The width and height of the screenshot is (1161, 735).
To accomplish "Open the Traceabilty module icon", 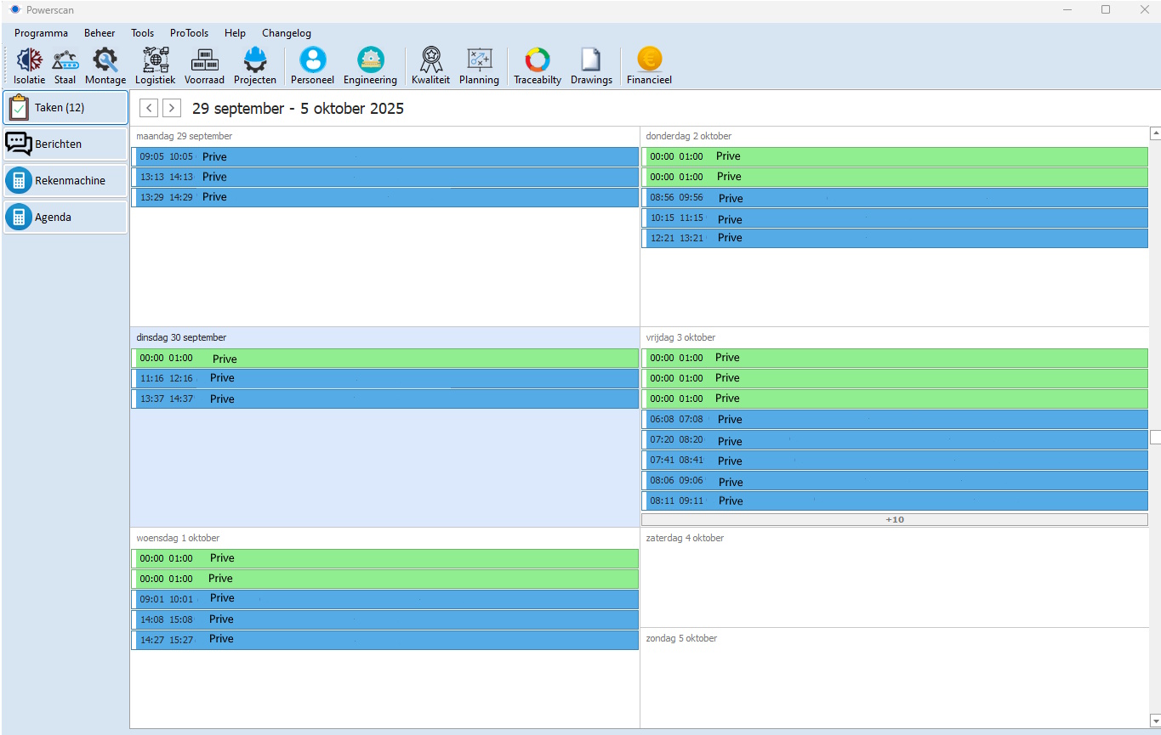I will tap(538, 65).
